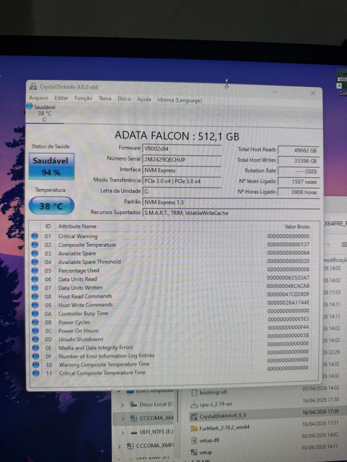Click the Attribute Name column header
347x462 pixels.
[77, 226]
